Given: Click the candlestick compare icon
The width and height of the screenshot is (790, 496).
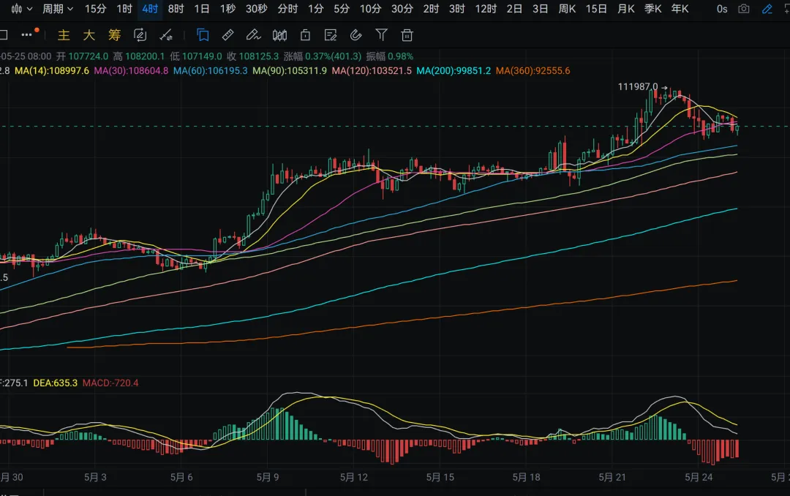Looking at the screenshot, I should tap(279, 35).
